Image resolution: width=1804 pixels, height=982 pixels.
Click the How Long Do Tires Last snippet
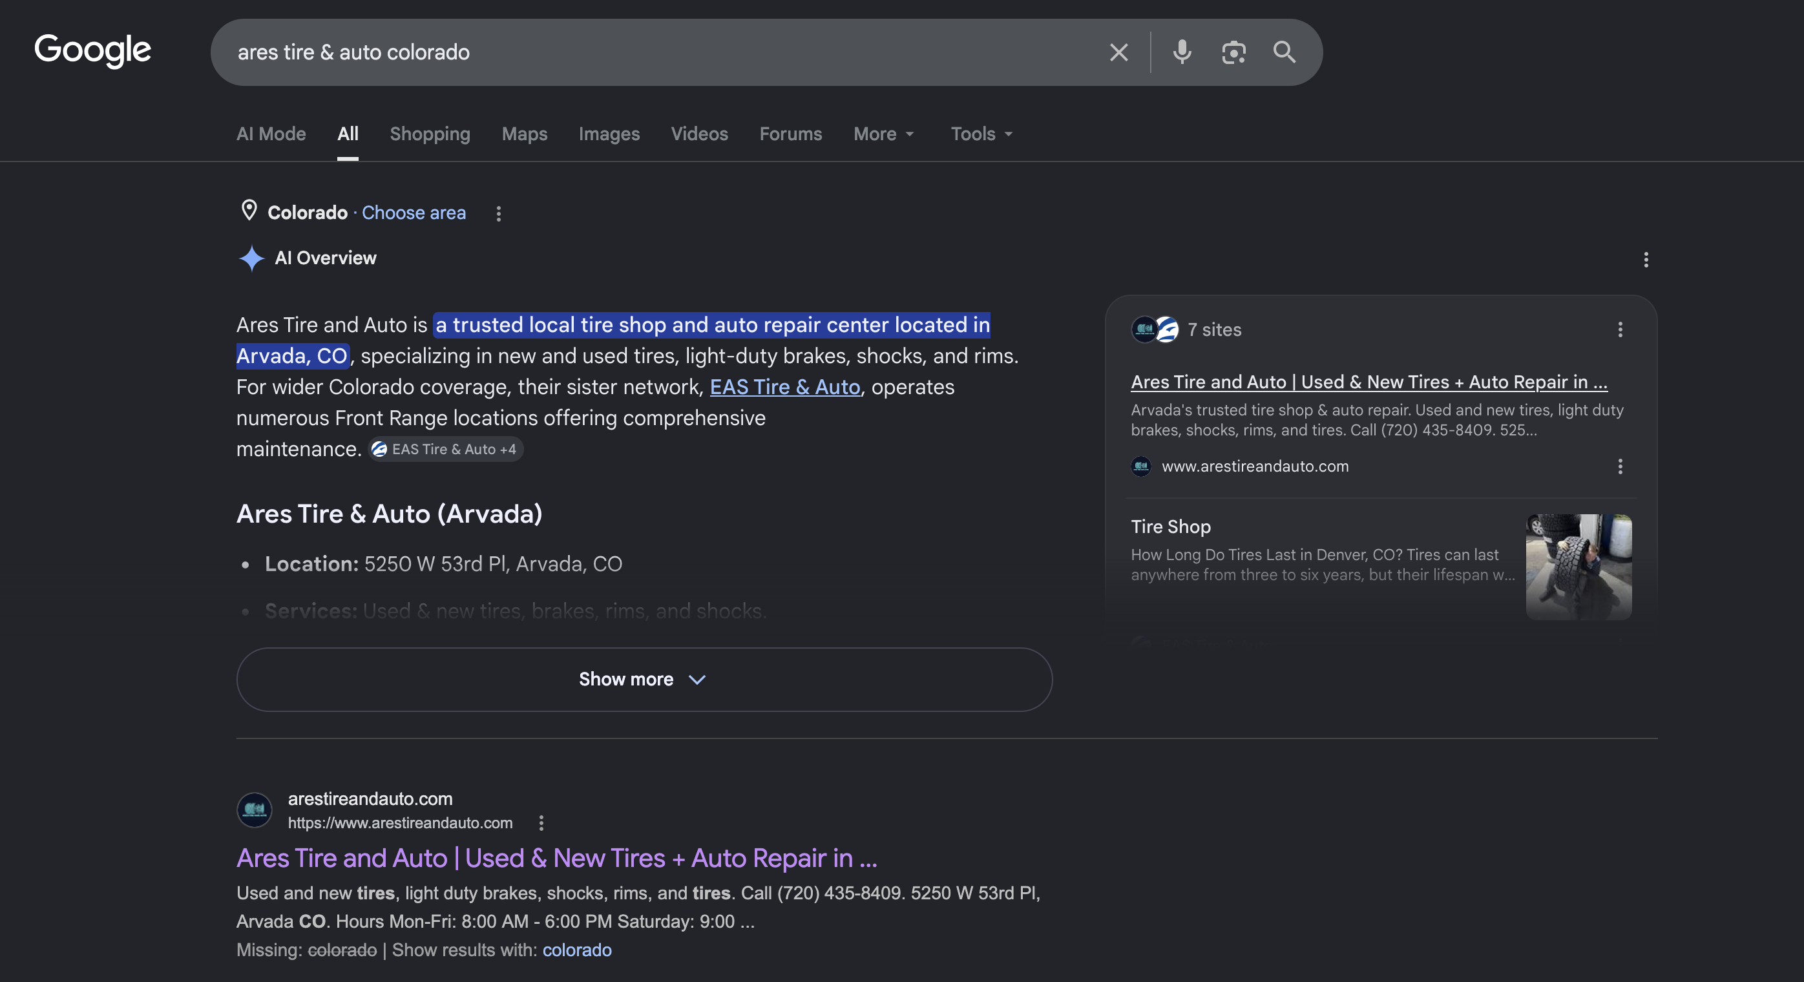pos(1322,565)
